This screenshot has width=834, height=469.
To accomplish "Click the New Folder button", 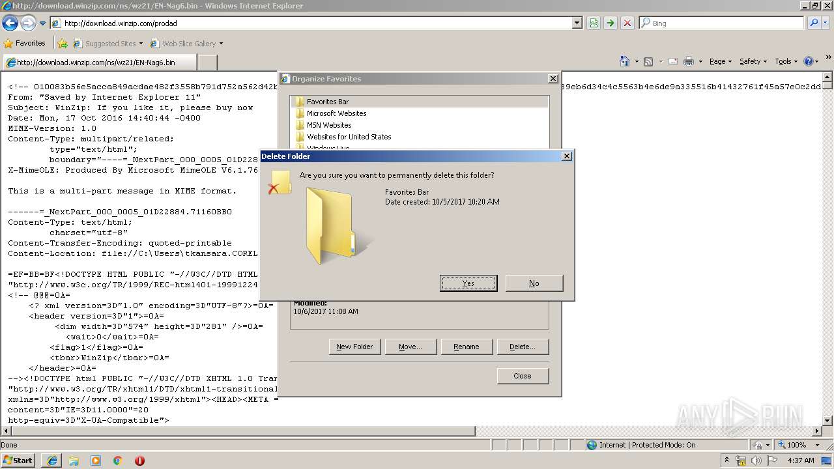I will (x=354, y=347).
